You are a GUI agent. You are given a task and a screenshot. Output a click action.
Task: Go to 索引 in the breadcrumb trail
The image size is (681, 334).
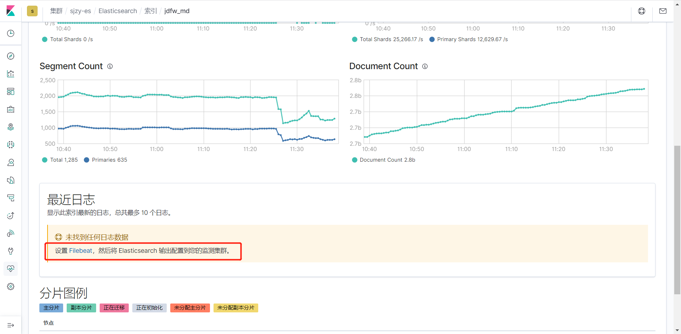point(150,11)
